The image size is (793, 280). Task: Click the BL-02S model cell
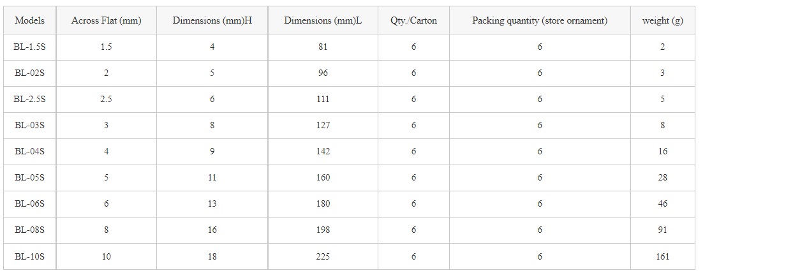[x=30, y=73]
